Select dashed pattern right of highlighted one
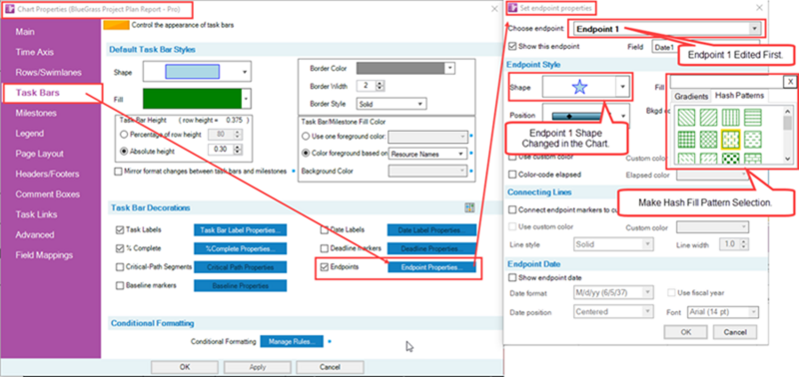799x377 pixels. [752, 139]
